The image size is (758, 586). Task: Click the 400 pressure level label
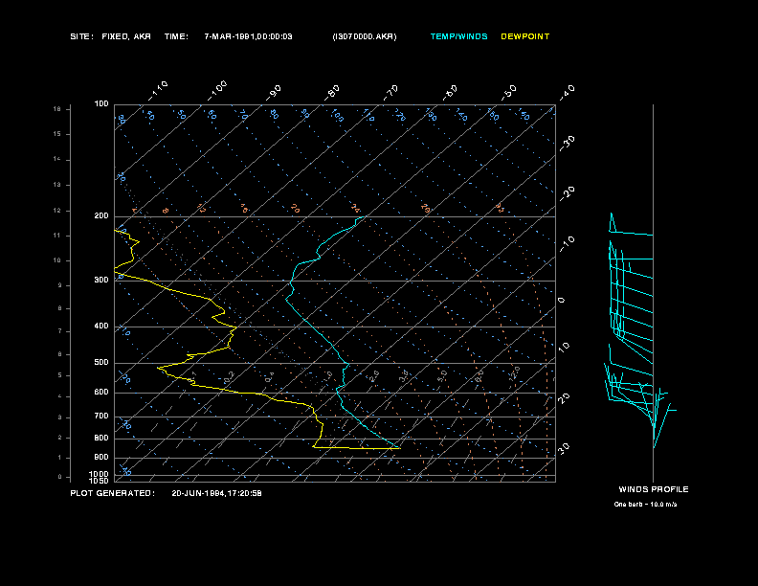click(101, 326)
